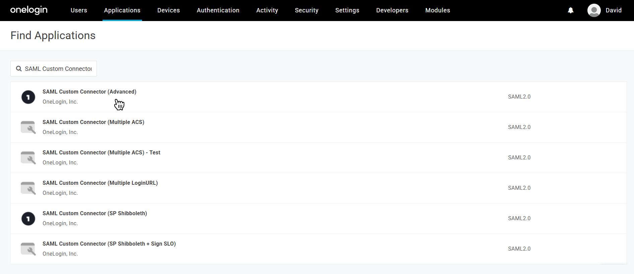Open the David user name menu
The image size is (634, 274).
pyautogui.click(x=614, y=10)
